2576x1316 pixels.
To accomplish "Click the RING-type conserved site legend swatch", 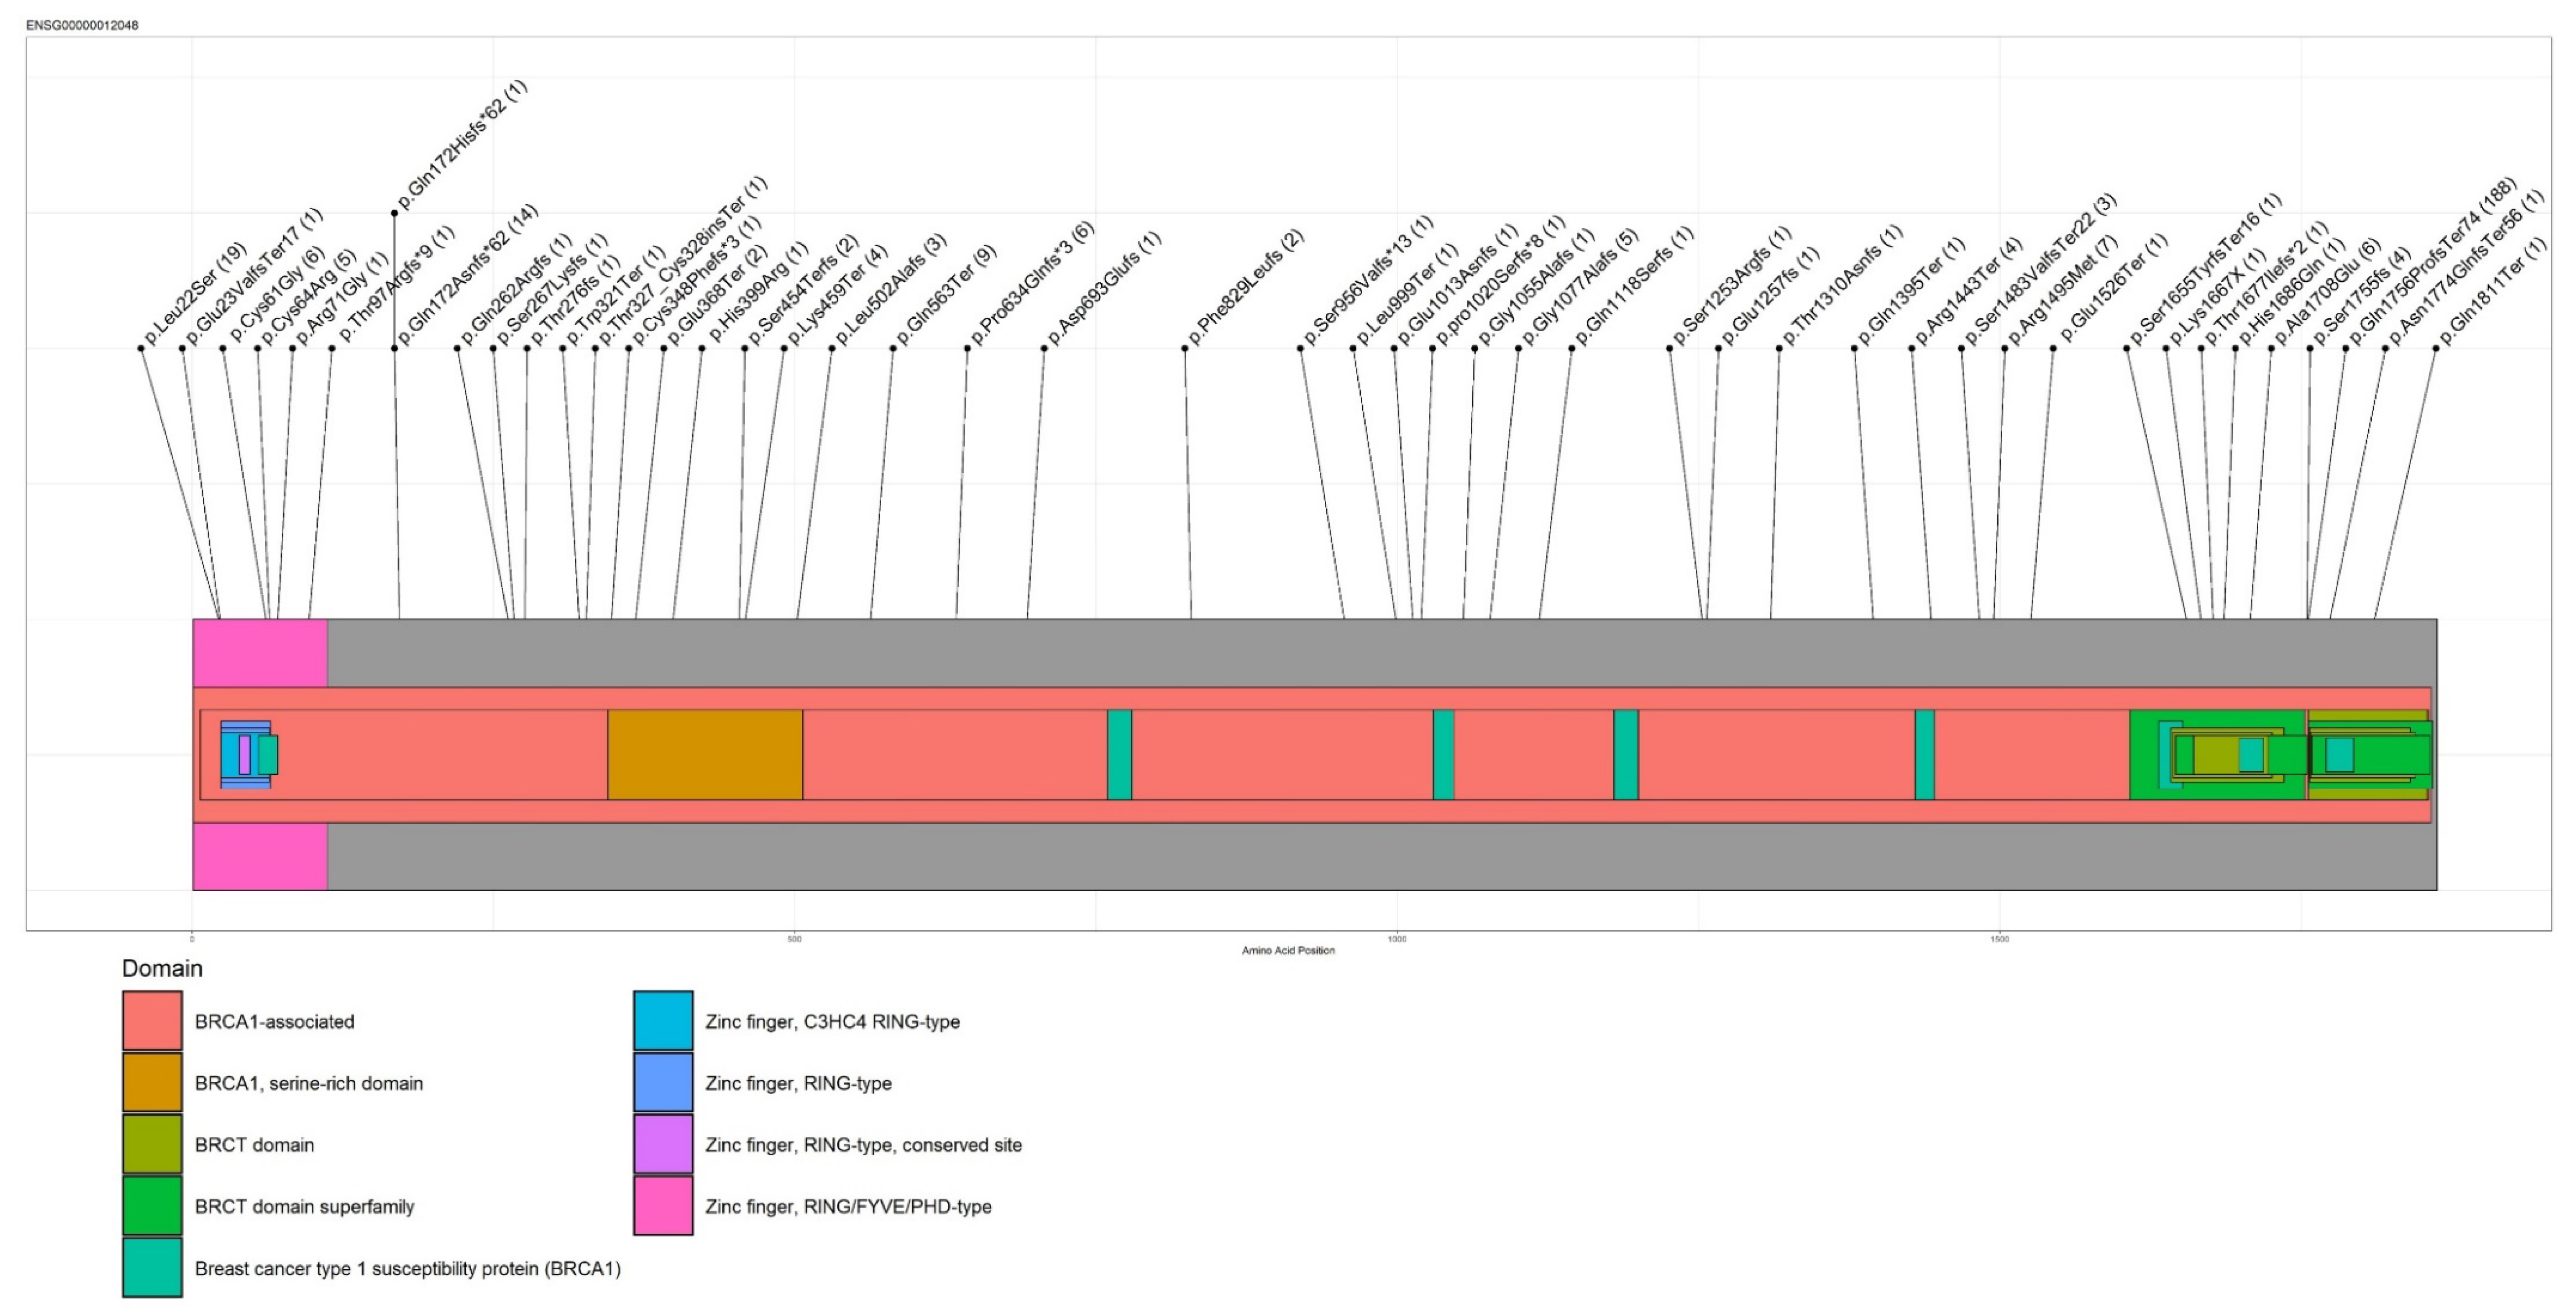I will pyautogui.click(x=663, y=1144).
